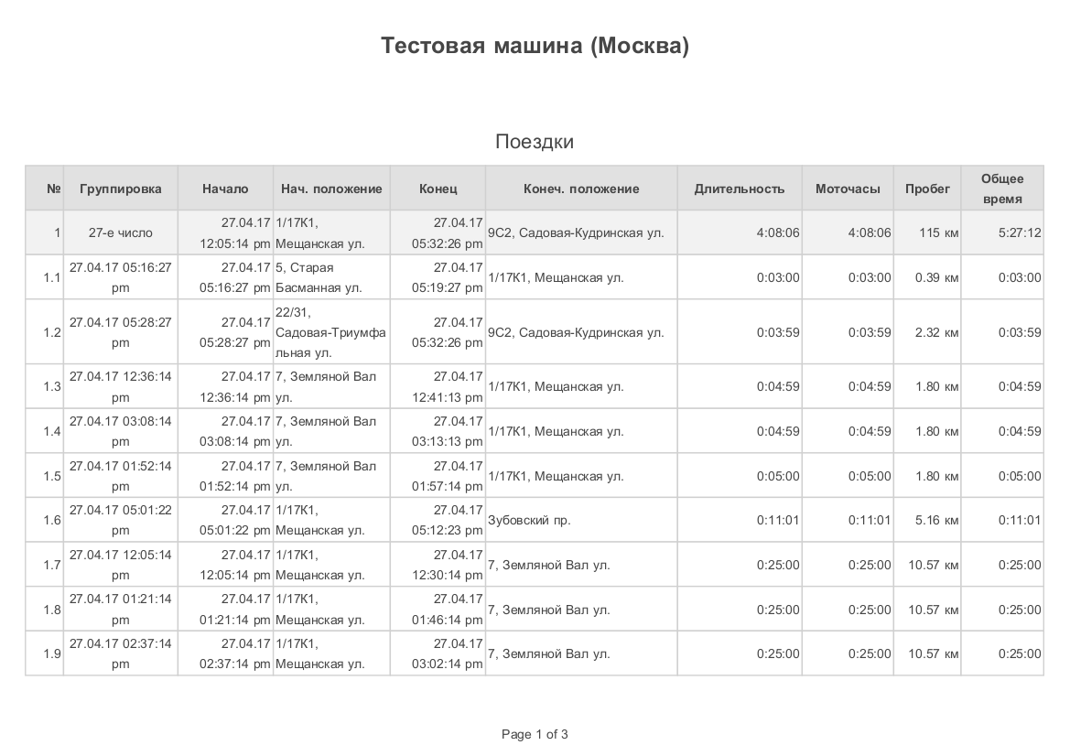Click the "Пробег" column header
This screenshot has width=1070, height=756.
point(927,189)
